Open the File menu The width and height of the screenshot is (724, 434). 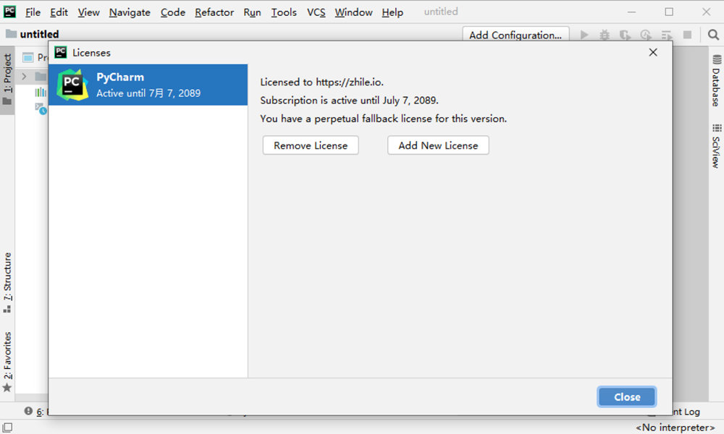click(33, 12)
